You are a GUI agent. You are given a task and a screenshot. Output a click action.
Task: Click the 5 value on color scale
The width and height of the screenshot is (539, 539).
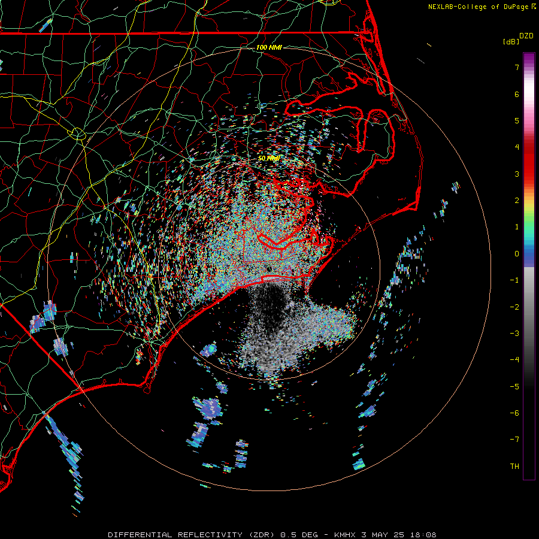(x=517, y=120)
